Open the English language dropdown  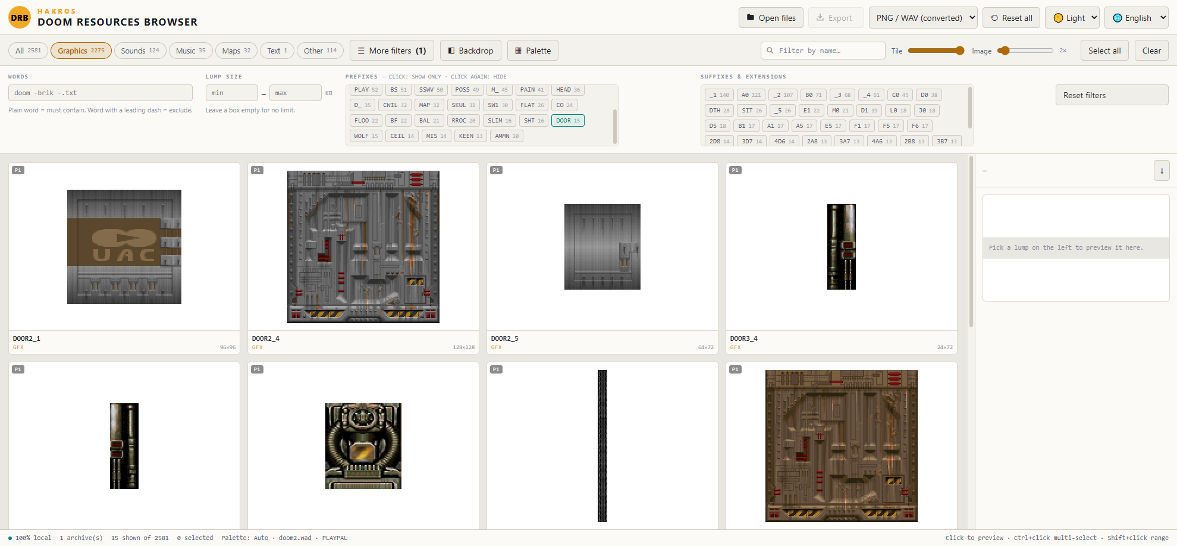pyautogui.click(x=1137, y=18)
